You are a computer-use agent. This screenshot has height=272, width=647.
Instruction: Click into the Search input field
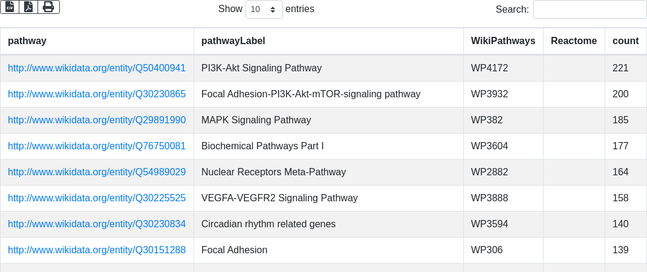tap(590, 10)
